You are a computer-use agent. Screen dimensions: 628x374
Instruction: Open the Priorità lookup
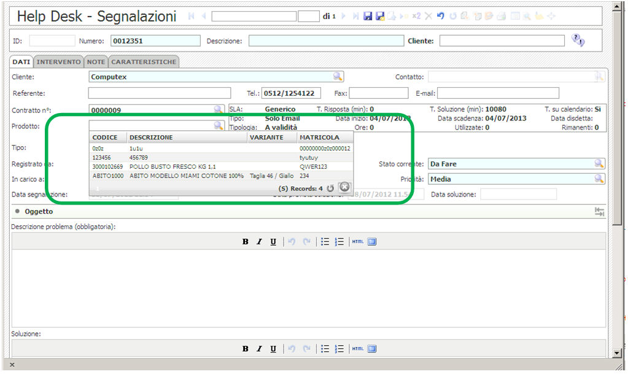click(x=599, y=179)
